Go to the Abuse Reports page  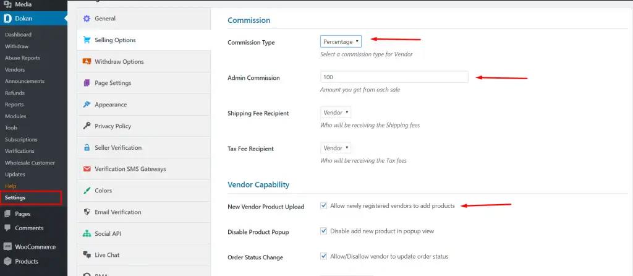pyautogui.click(x=22, y=58)
